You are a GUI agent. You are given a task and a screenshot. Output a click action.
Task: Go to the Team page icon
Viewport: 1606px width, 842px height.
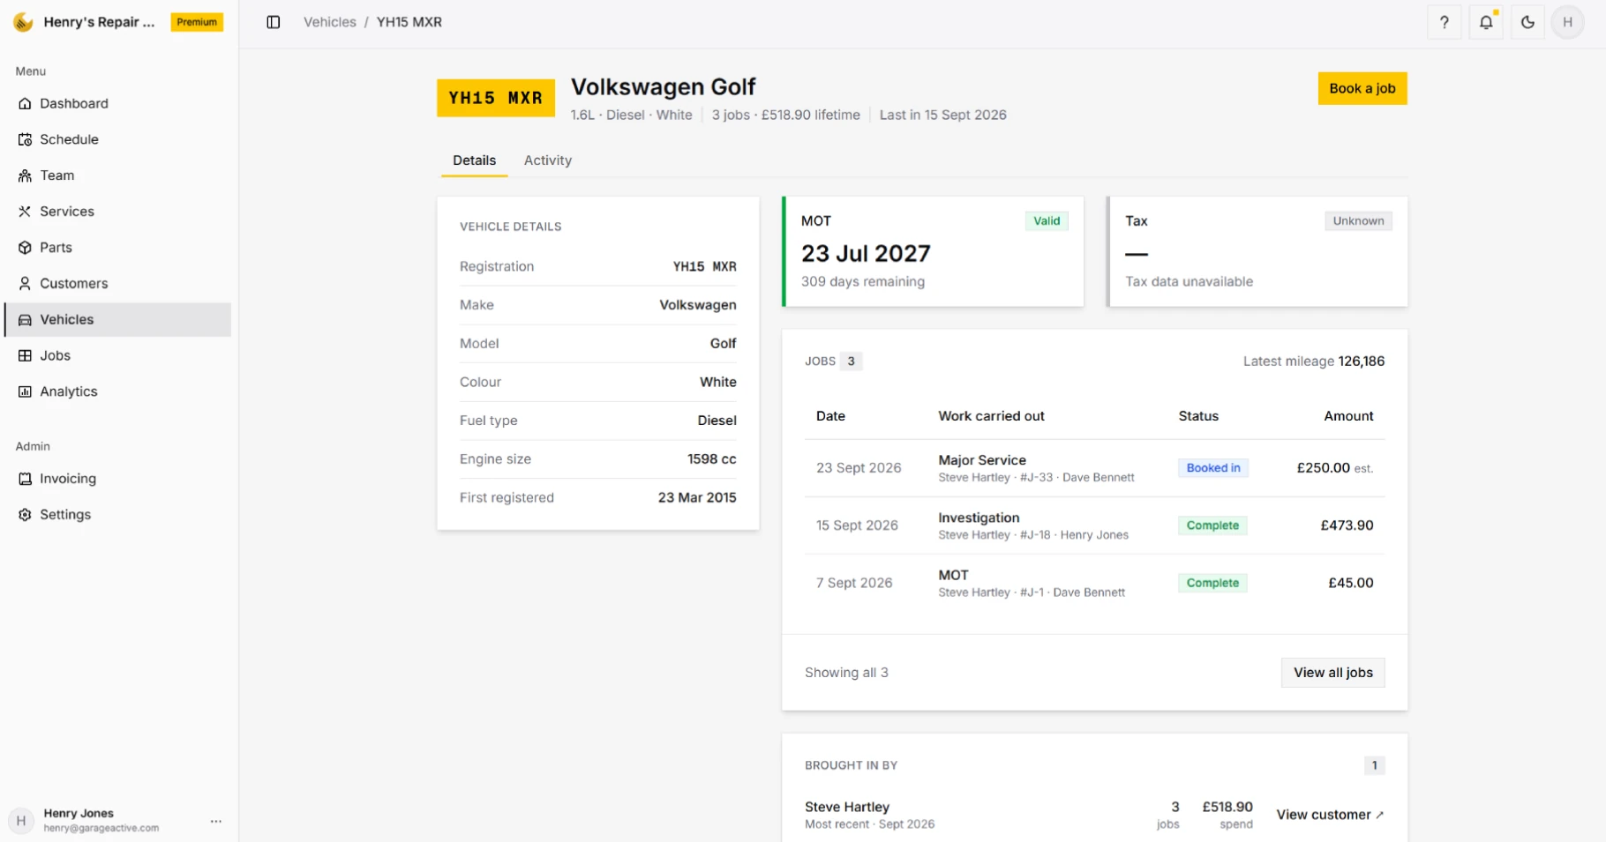pyautogui.click(x=25, y=175)
